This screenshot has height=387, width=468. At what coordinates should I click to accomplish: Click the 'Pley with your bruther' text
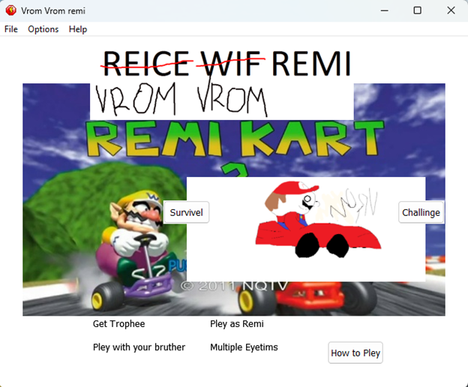pos(139,347)
